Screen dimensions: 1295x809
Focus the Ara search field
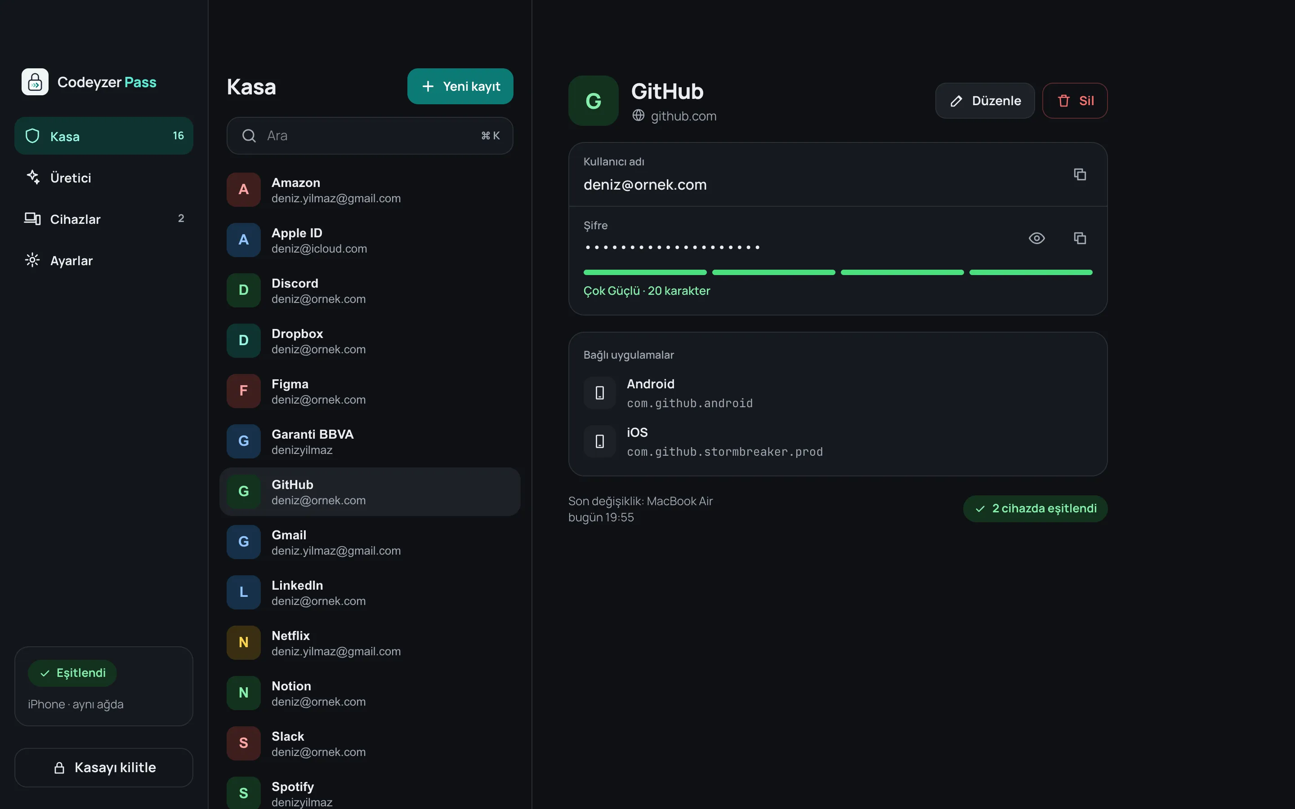(370, 136)
